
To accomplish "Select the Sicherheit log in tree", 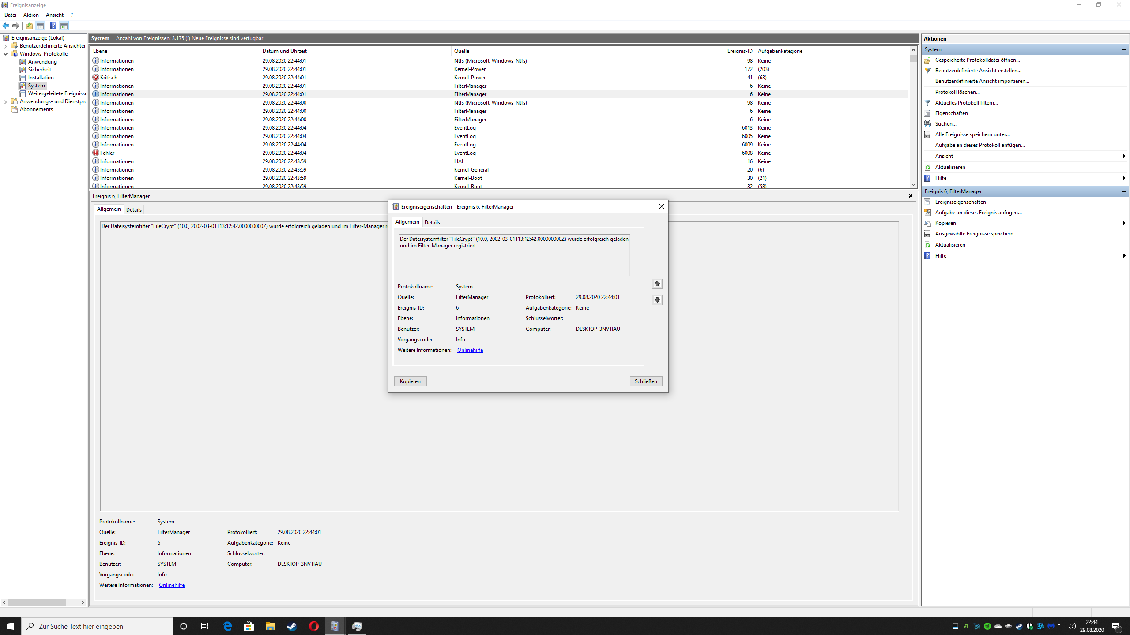I will click(x=39, y=70).
